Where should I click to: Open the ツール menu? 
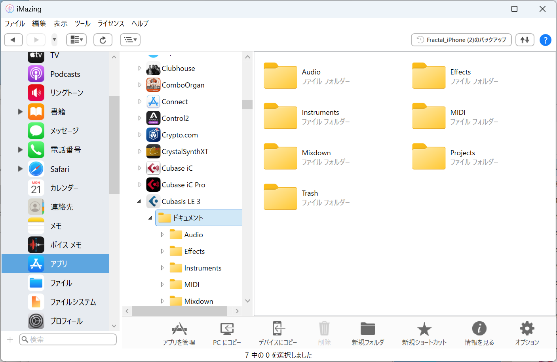pos(83,24)
